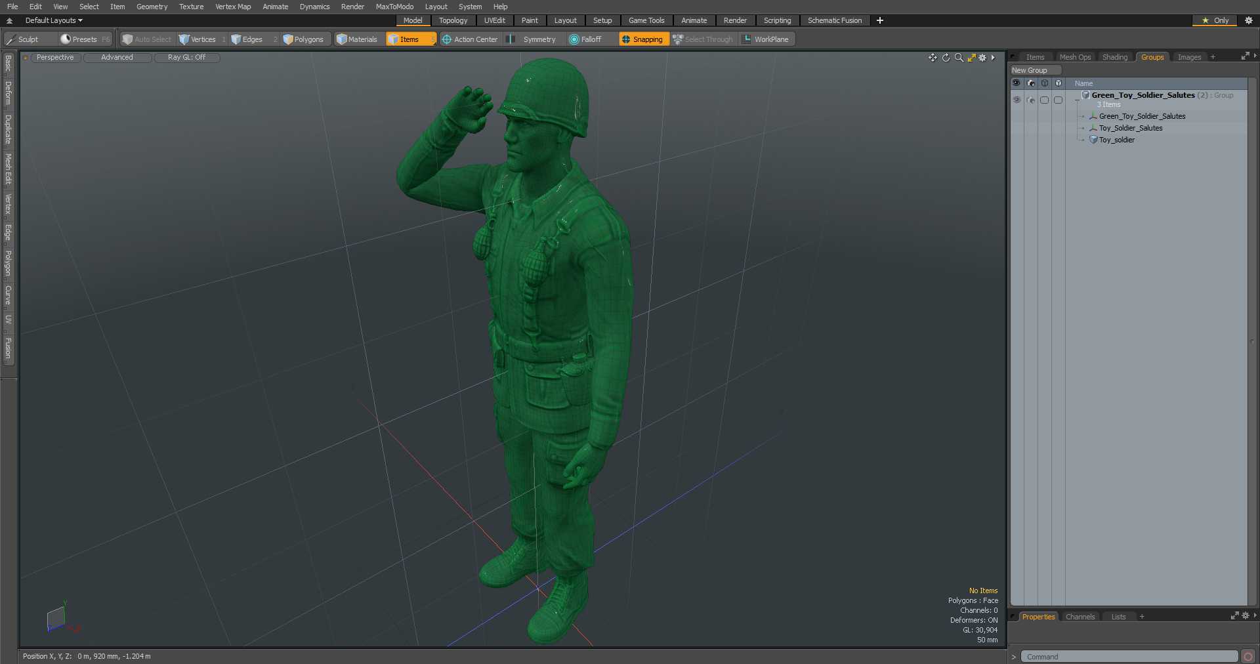Add a new tab beside Lists
1260x664 pixels.
click(x=1142, y=617)
